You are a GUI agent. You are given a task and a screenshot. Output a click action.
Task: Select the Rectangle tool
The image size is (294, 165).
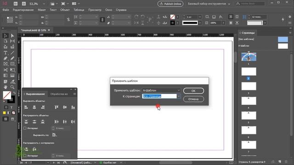click(x=12, y=64)
